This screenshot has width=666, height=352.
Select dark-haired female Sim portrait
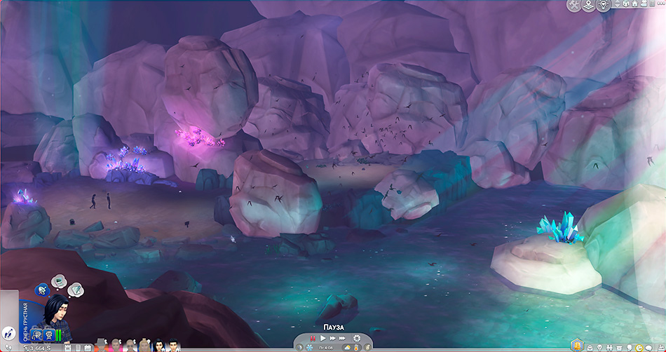coord(159,345)
